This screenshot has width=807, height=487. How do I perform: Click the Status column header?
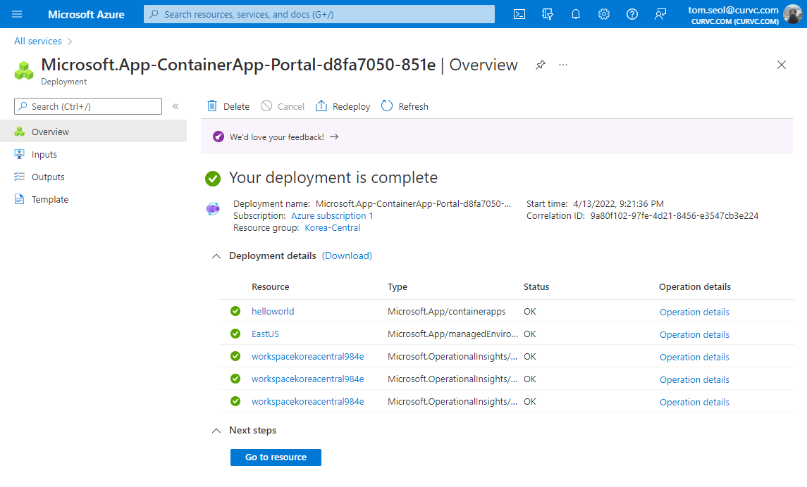click(536, 286)
